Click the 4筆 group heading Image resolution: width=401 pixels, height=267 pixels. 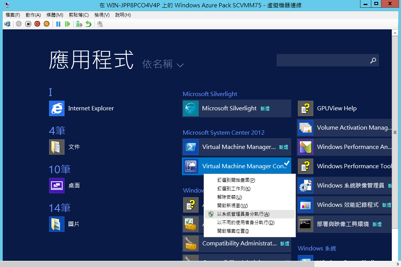pyautogui.click(x=57, y=130)
